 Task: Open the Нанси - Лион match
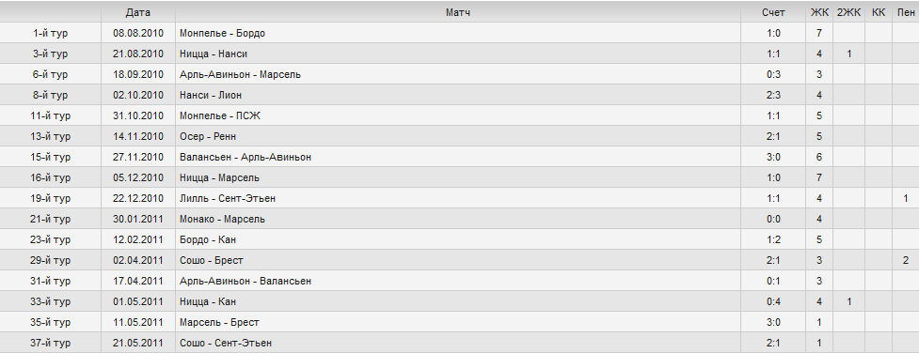211,95
